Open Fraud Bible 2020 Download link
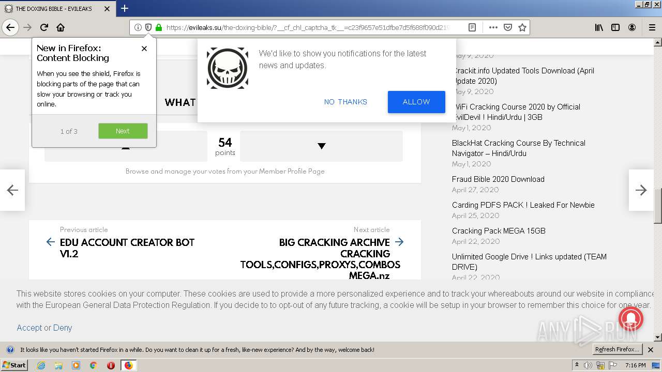The image size is (662, 372). coord(498,179)
